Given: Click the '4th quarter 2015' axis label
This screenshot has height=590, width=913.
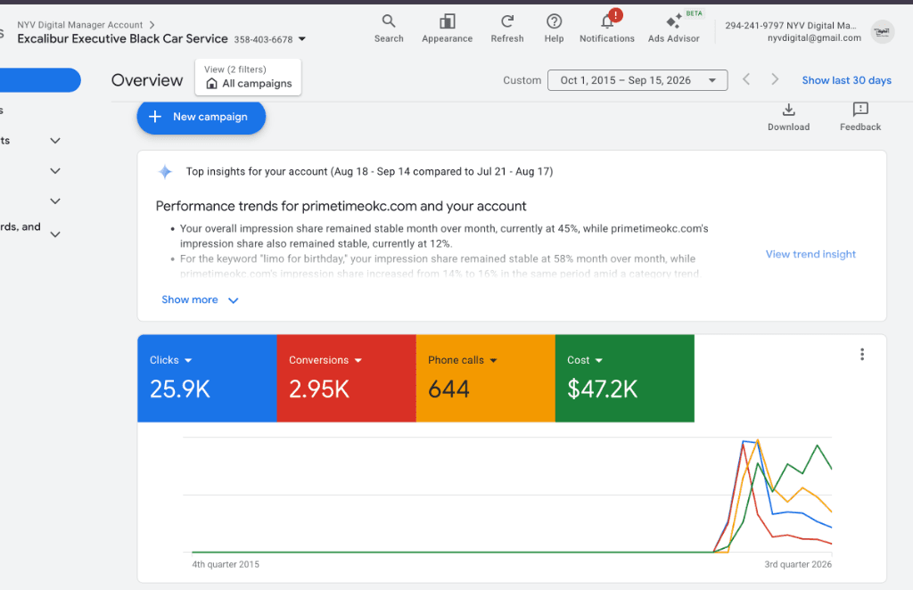Looking at the screenshot, I should point(226,564).
